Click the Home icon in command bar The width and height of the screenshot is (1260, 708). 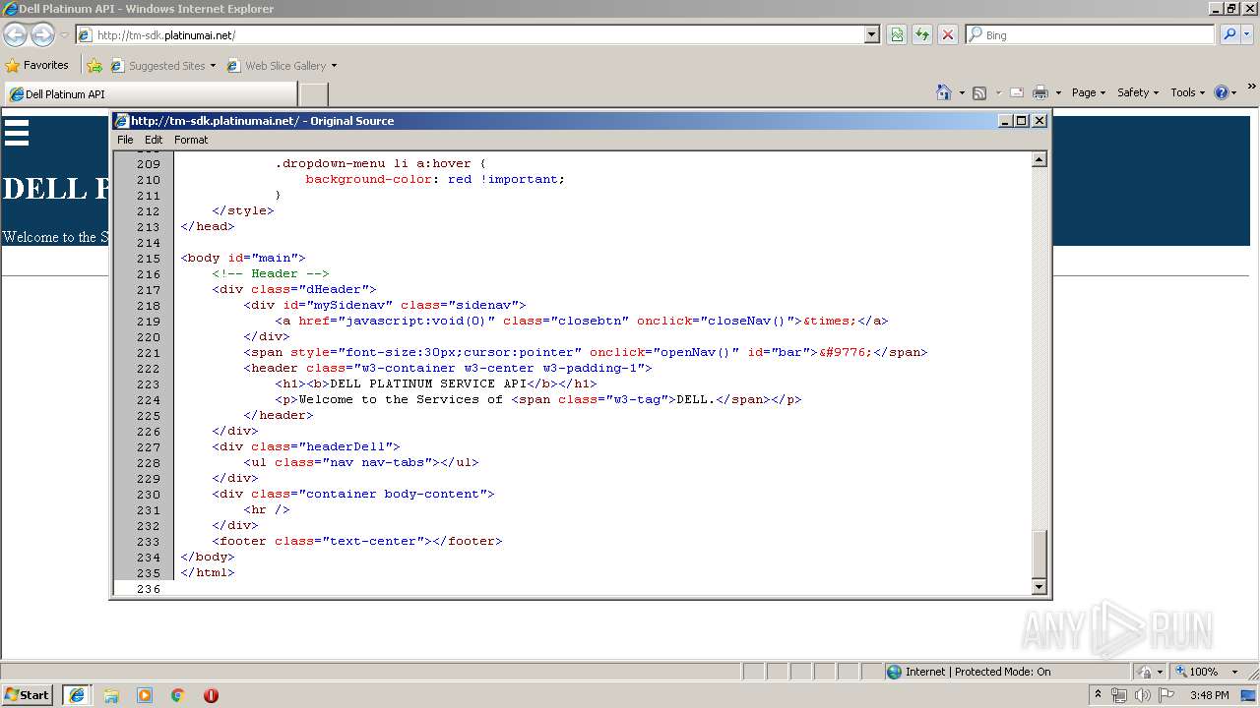944,92
